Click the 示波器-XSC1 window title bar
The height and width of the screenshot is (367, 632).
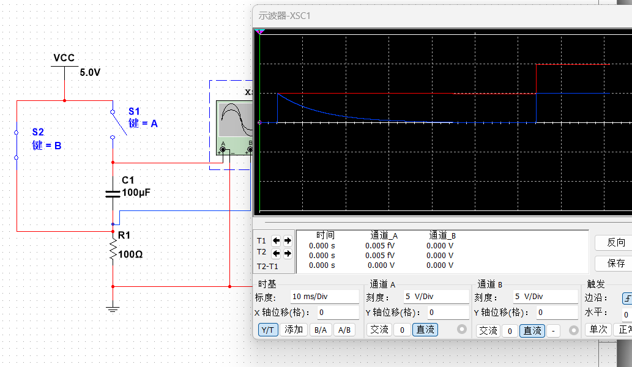click(x=442, y=16)
